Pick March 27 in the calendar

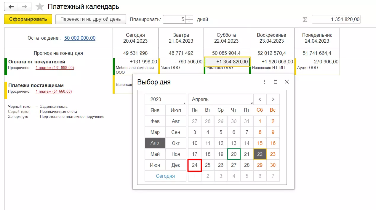[x=195, y=121]
